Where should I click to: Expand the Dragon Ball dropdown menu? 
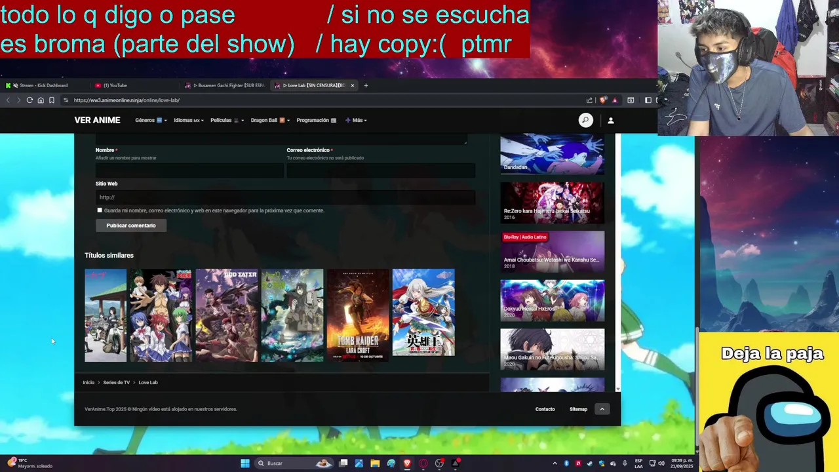point(270,121)
